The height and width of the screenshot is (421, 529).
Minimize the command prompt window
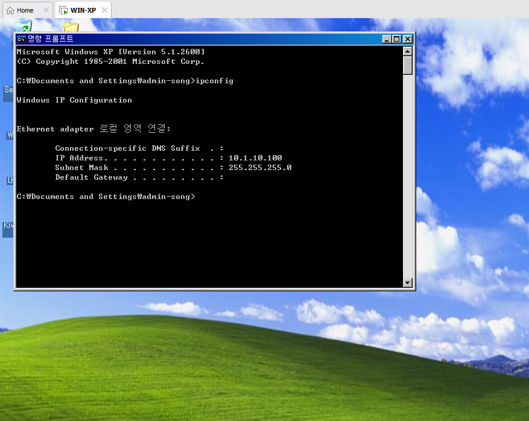[387, 39]
